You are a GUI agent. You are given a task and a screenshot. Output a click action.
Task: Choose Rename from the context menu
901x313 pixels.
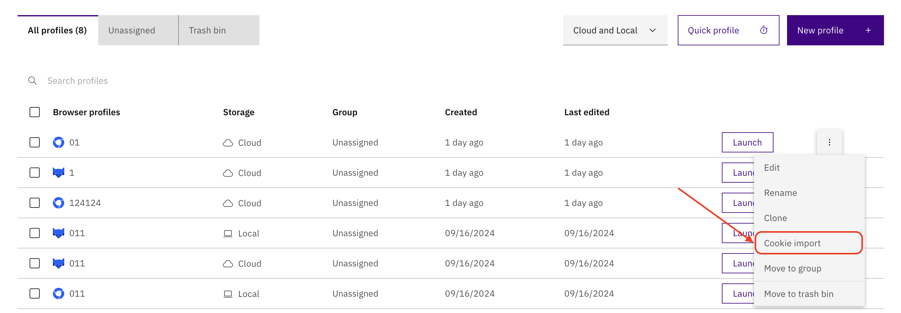(809, 193)
